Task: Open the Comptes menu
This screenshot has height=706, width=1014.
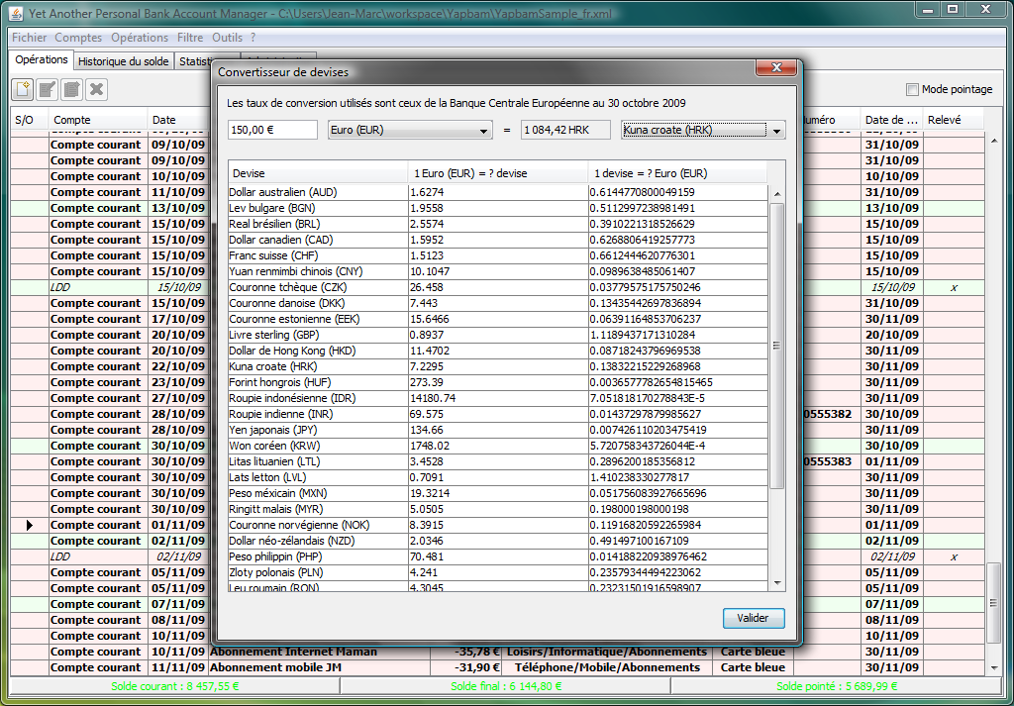Action: [x=78, y=38]
